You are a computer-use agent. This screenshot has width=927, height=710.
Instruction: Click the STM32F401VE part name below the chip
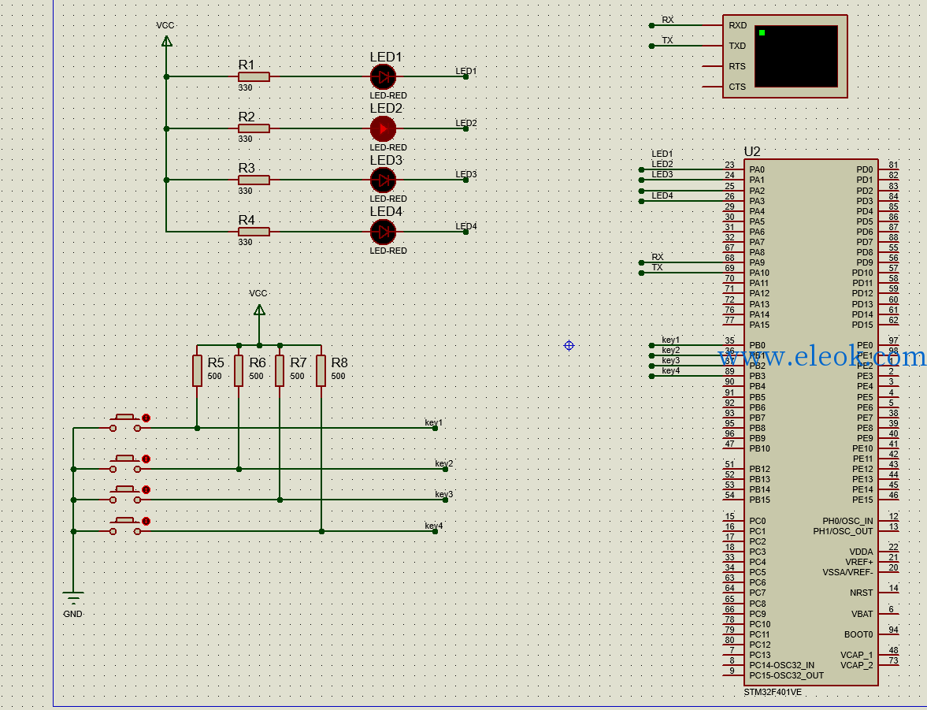773,692
